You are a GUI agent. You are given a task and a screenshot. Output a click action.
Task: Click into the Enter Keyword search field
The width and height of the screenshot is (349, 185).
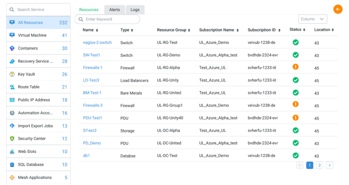pyautogui.click(x=107, y=19)
